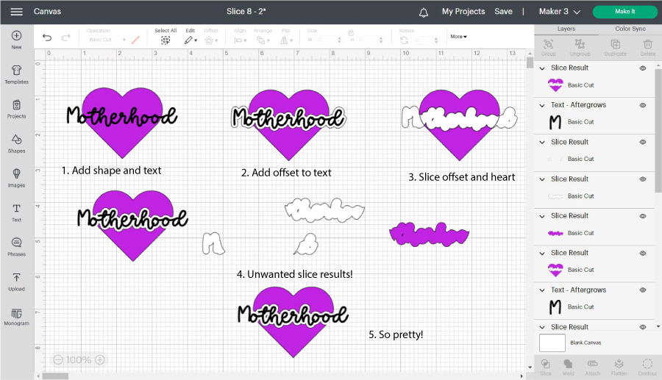Zoom in with the plus button
This screenshot has height=380, width=662.
coord(99,359)
